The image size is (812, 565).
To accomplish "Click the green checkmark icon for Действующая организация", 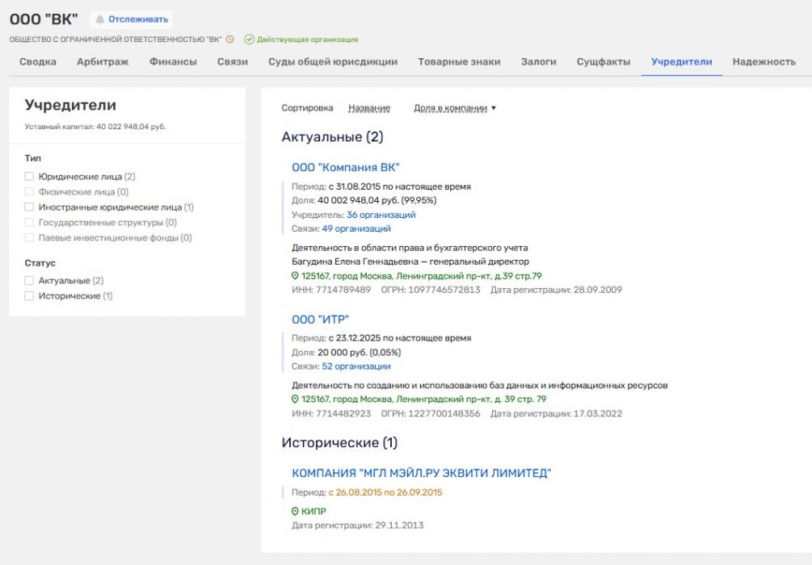I will (249, 39).
